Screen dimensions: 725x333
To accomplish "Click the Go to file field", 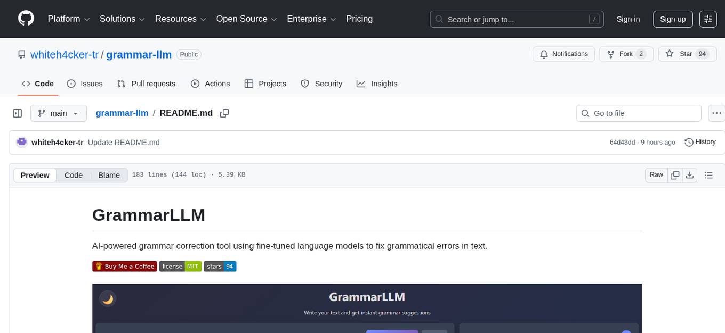I will tap(638, 113).
